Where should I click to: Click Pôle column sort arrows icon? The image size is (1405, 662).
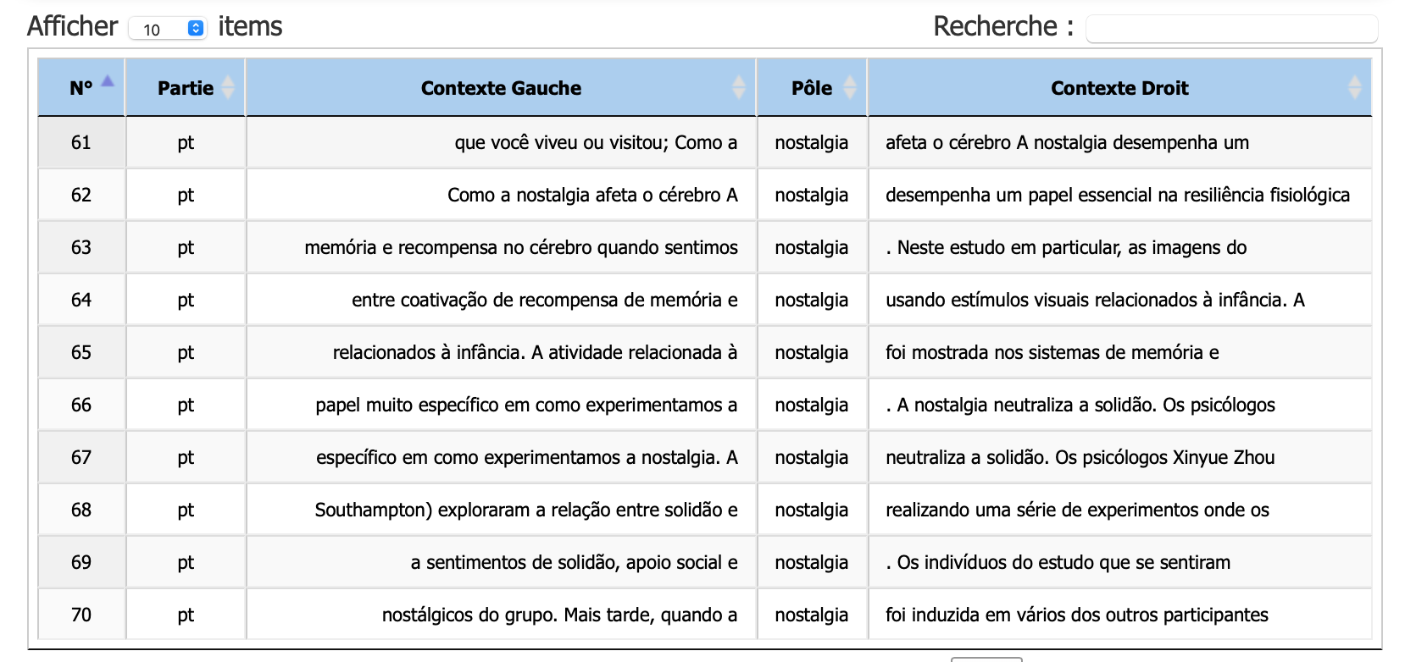[x=850, y=87]
